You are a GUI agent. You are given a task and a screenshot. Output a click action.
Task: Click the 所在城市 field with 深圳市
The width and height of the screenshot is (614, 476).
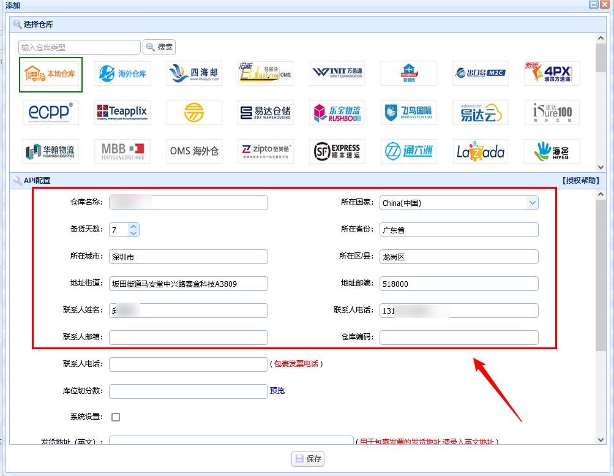(x=189, y=257)
